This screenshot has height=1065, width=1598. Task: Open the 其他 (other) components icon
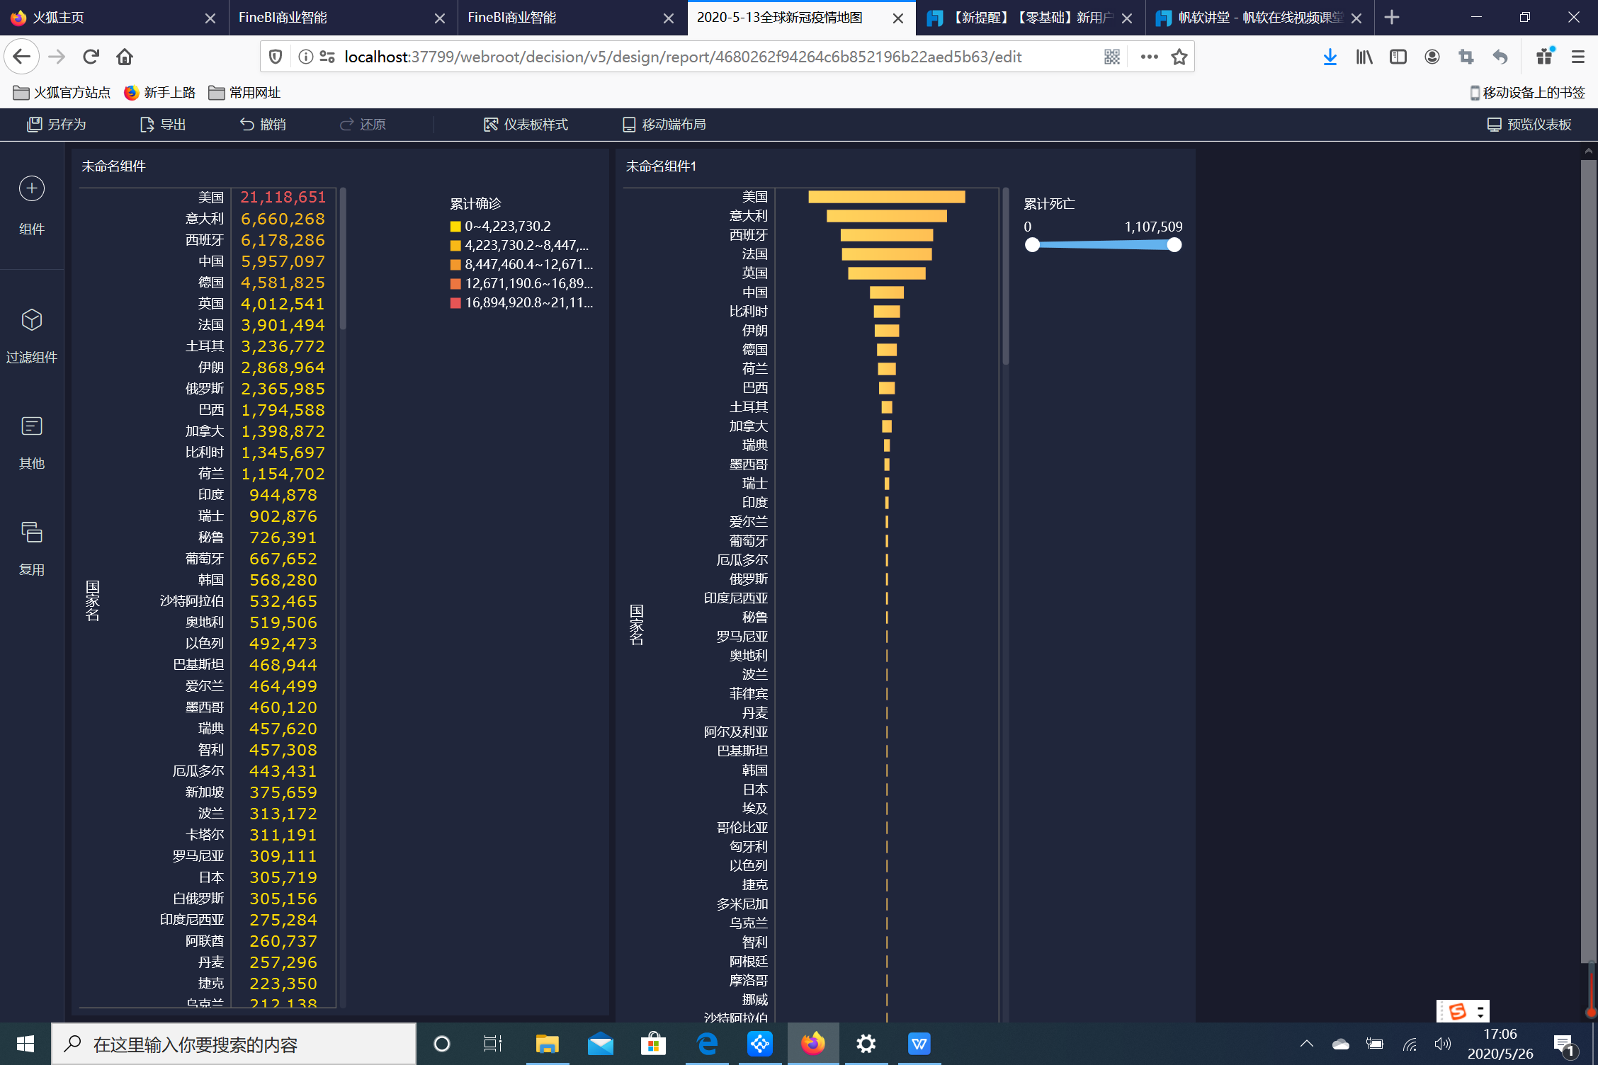pyautogui.click(x=31, y=426)
